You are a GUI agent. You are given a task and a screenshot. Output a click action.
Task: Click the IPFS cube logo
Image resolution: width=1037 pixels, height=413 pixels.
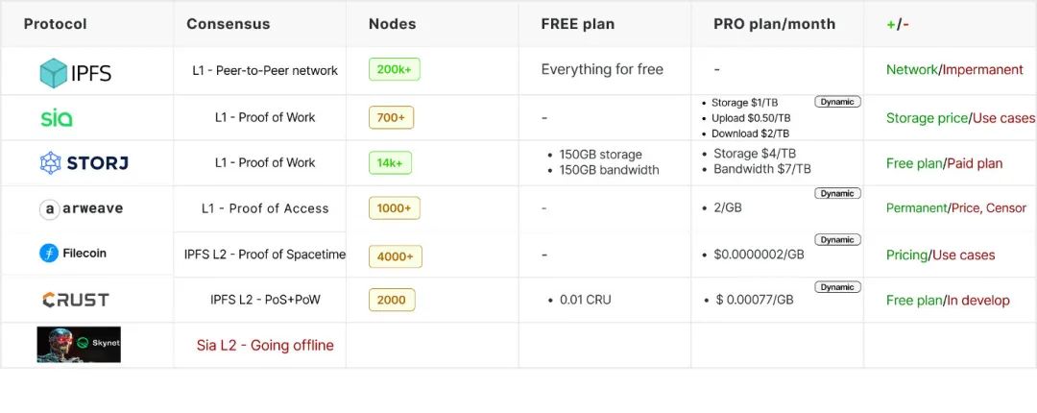tap(54, 73)
